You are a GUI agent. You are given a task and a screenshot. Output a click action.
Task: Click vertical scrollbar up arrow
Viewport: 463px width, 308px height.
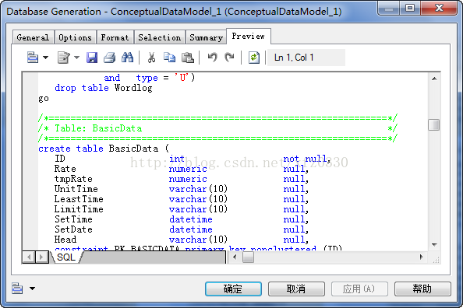pos(434,79)
